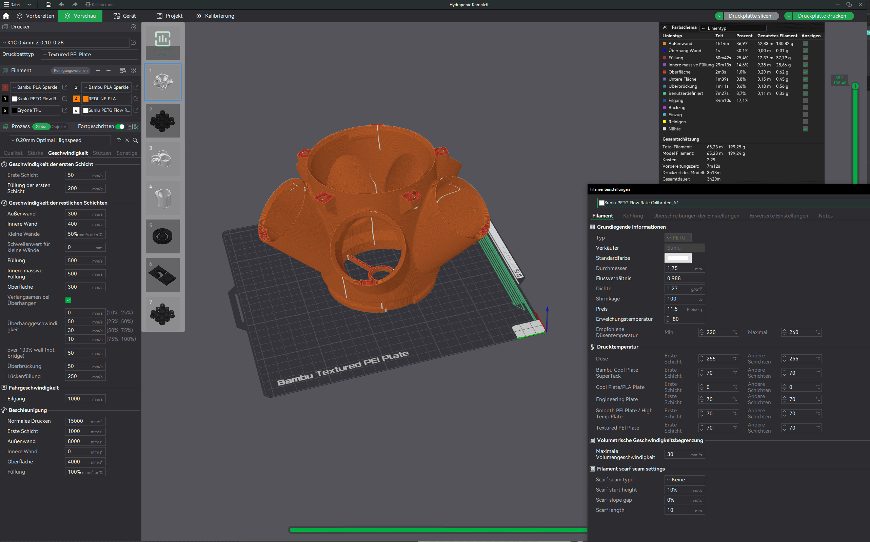Open the Stützen process tab
The height and width of the screenshot is (542, 870).
[x=102, y=153]
